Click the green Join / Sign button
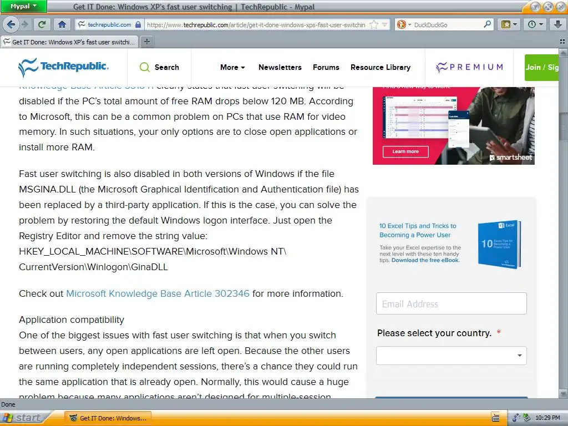Screen dimensions: 568x426 [x=541, y=67]
